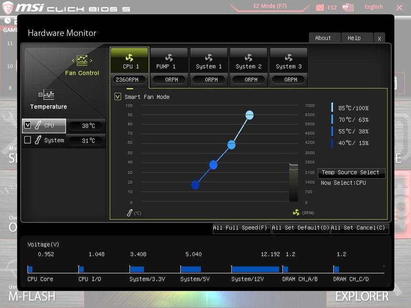This screenshot has height=308, width=411.
Task: Click the Now Select:CPU label
Action: [343, 183]
